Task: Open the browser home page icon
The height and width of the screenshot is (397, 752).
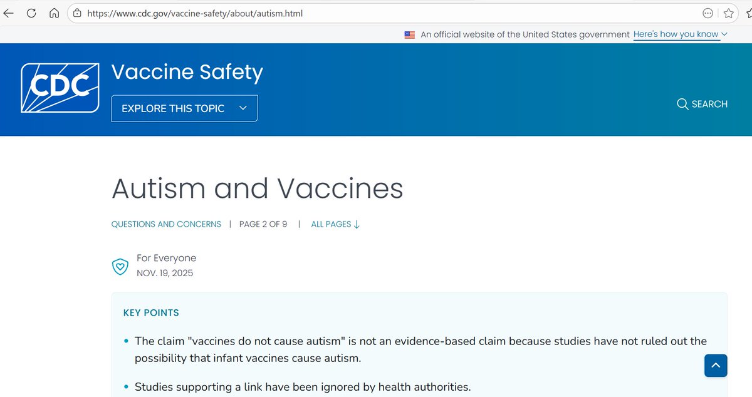Action: point(55,13)
